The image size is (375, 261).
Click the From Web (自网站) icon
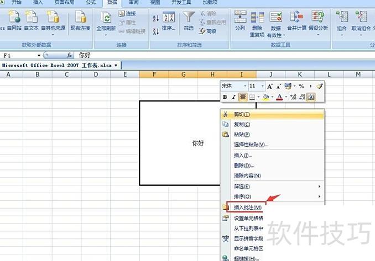coord(14,20)
